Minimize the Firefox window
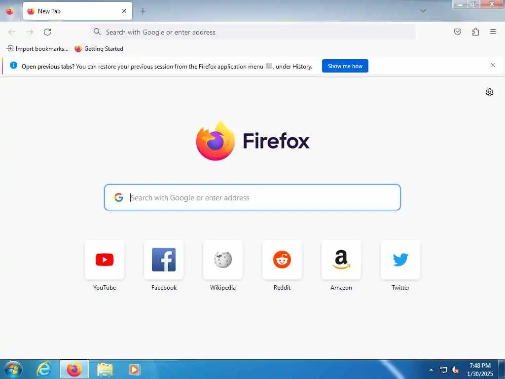This screenshot has height=379, width=505. coord(460,4)
